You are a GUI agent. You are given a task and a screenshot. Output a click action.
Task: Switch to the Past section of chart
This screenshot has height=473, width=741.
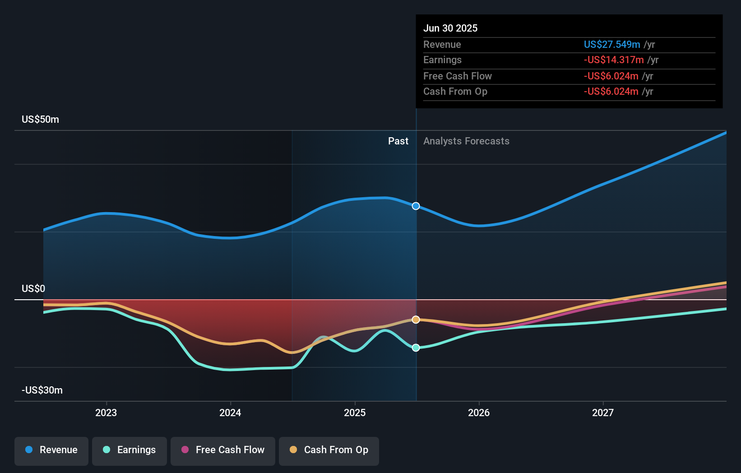tap(398, 141)
